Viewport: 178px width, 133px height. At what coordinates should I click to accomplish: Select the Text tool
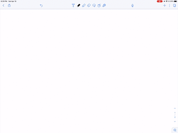pos(73,6)
